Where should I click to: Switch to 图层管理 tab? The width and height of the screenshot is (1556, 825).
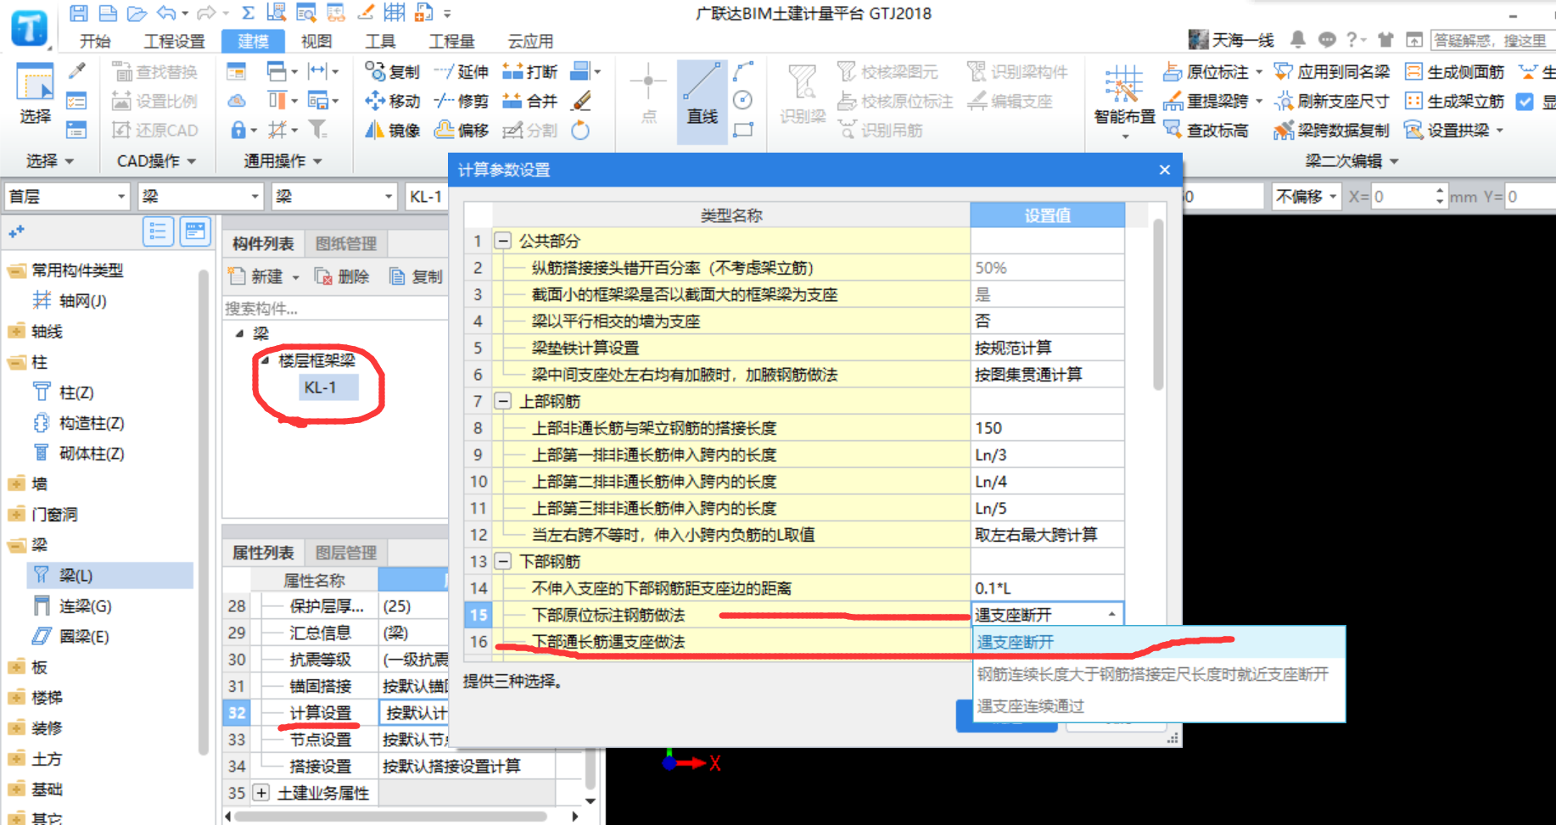pyautogui.click(x=346, y=552)
